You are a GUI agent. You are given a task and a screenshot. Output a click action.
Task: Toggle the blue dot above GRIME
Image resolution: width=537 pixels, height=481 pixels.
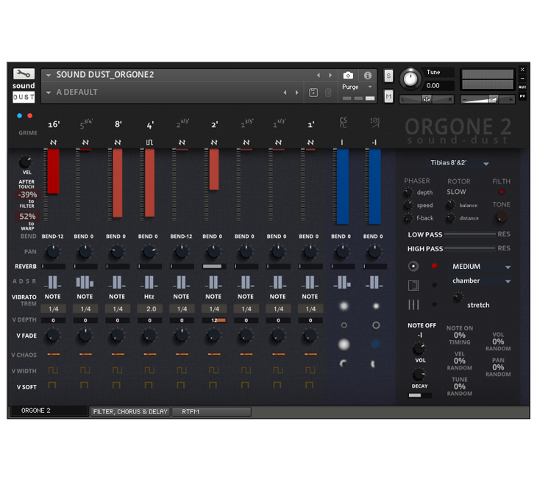tap(20, 116)
